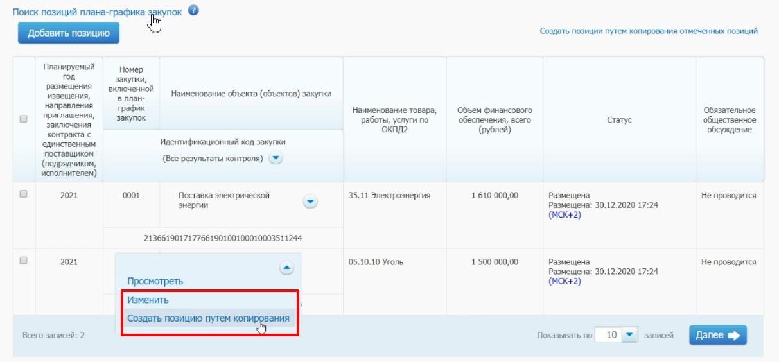The width and height of the screenshot is (779, 362).
Task: Collapse the open row menu with up arrow
Action: tap(287, 268)
